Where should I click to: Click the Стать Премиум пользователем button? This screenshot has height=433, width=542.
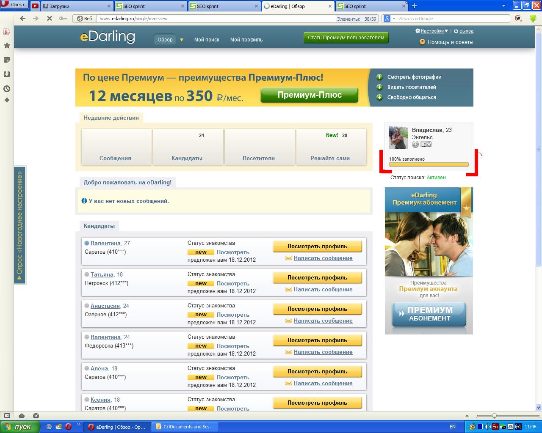point(346,38)
